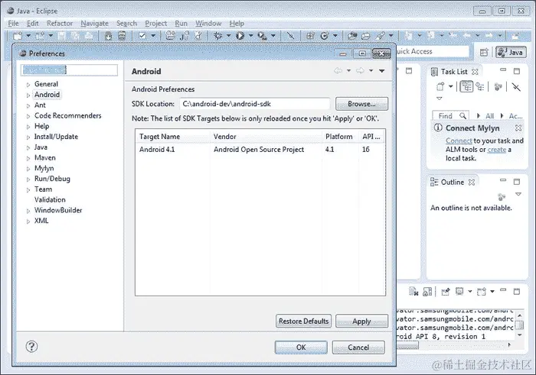Click the Java perspective button
The width and height of the screenshot is (536, 375).
point(511,52)
